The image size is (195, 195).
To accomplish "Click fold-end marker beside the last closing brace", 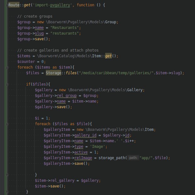I will pos(7,192).
